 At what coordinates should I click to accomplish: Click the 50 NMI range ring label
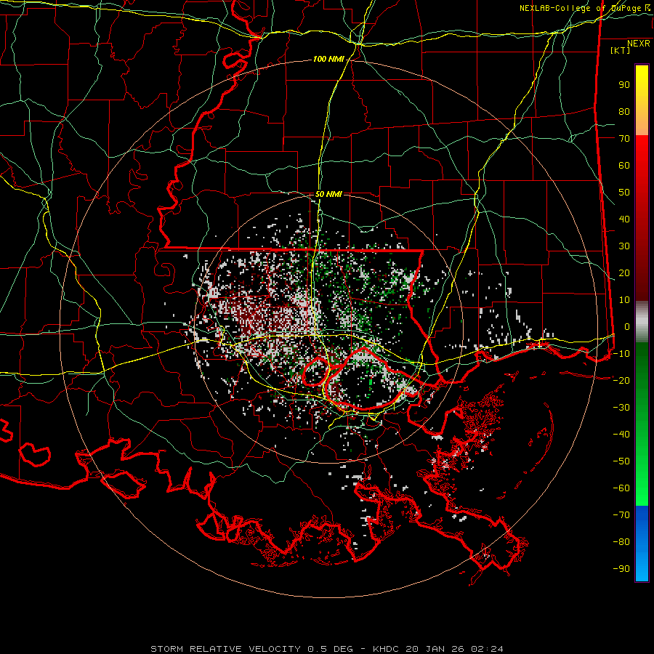point(328,194)
